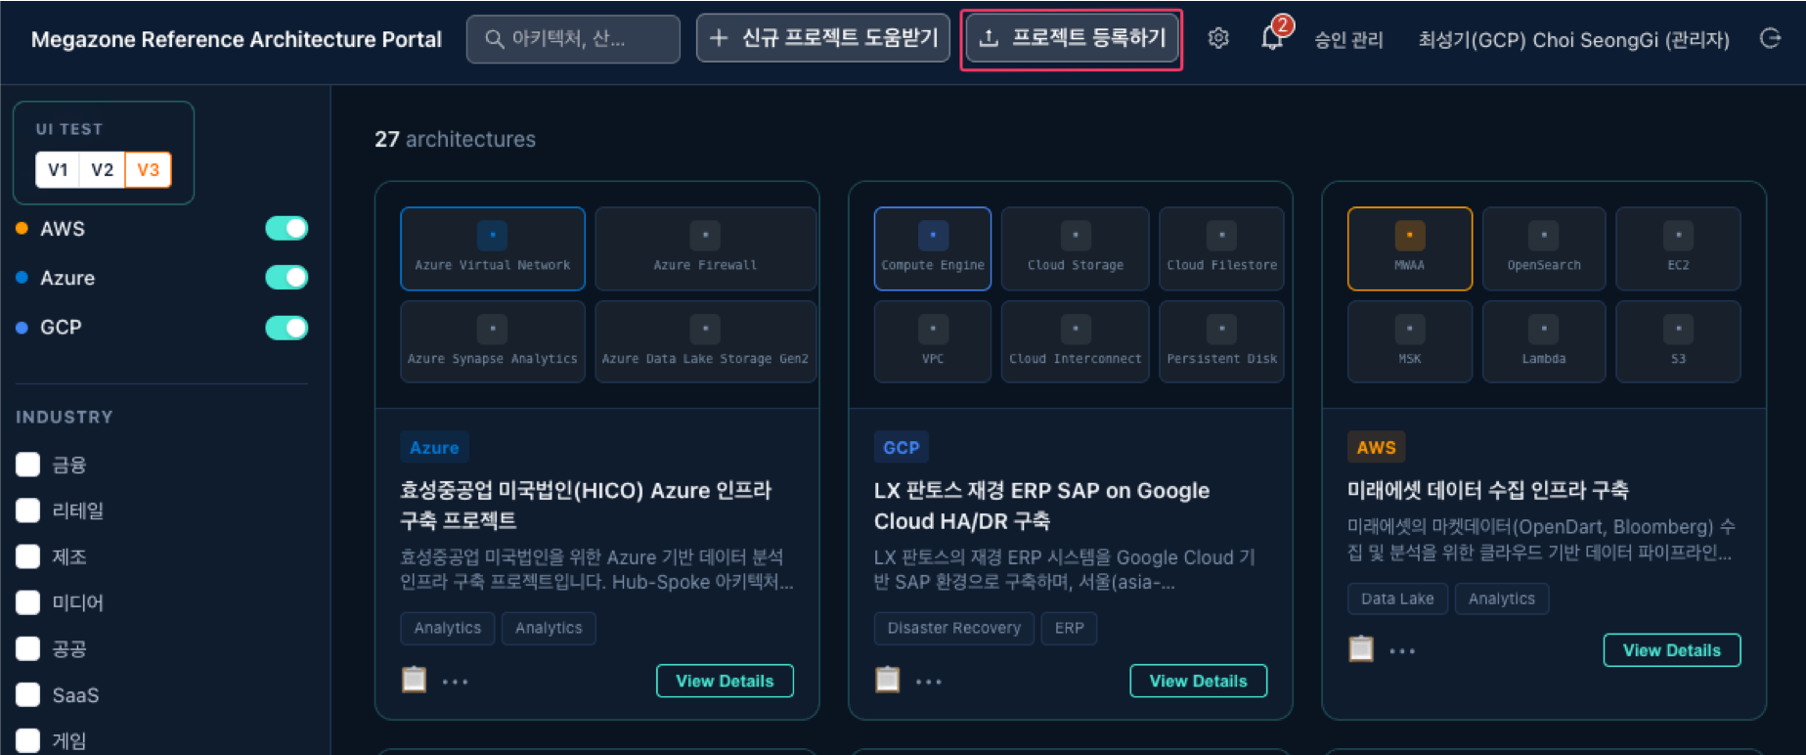Open more options on HICO Azure card
This screenshot has height=755, width=1806.
455,682
